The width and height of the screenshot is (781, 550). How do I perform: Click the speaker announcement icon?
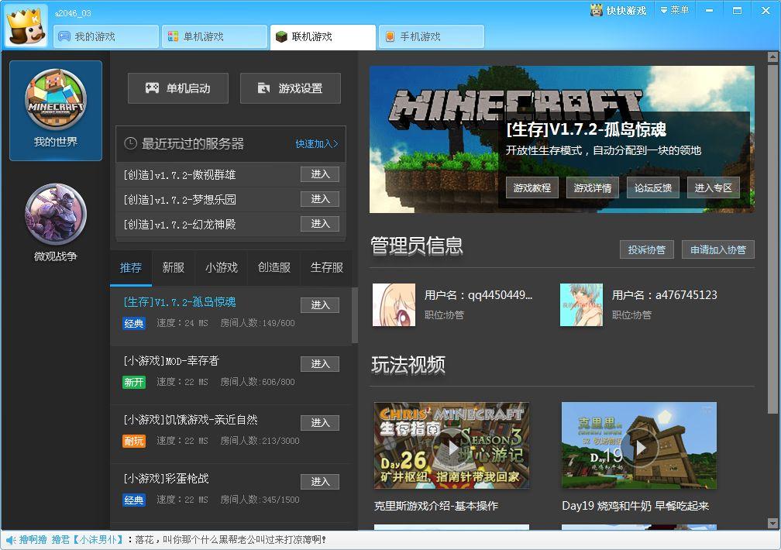tap(10, 540)
